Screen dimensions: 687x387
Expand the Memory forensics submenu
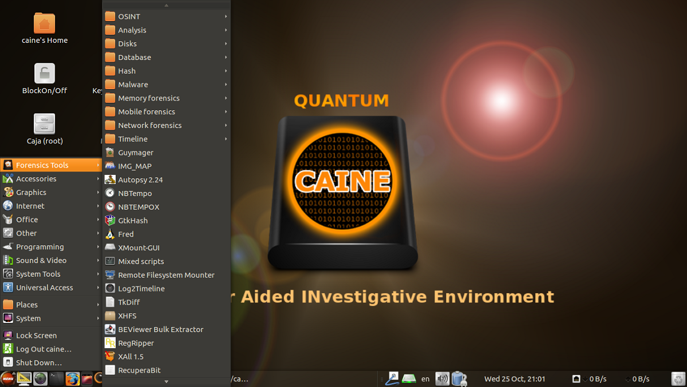pyautogui.click(x=166, y=98)
